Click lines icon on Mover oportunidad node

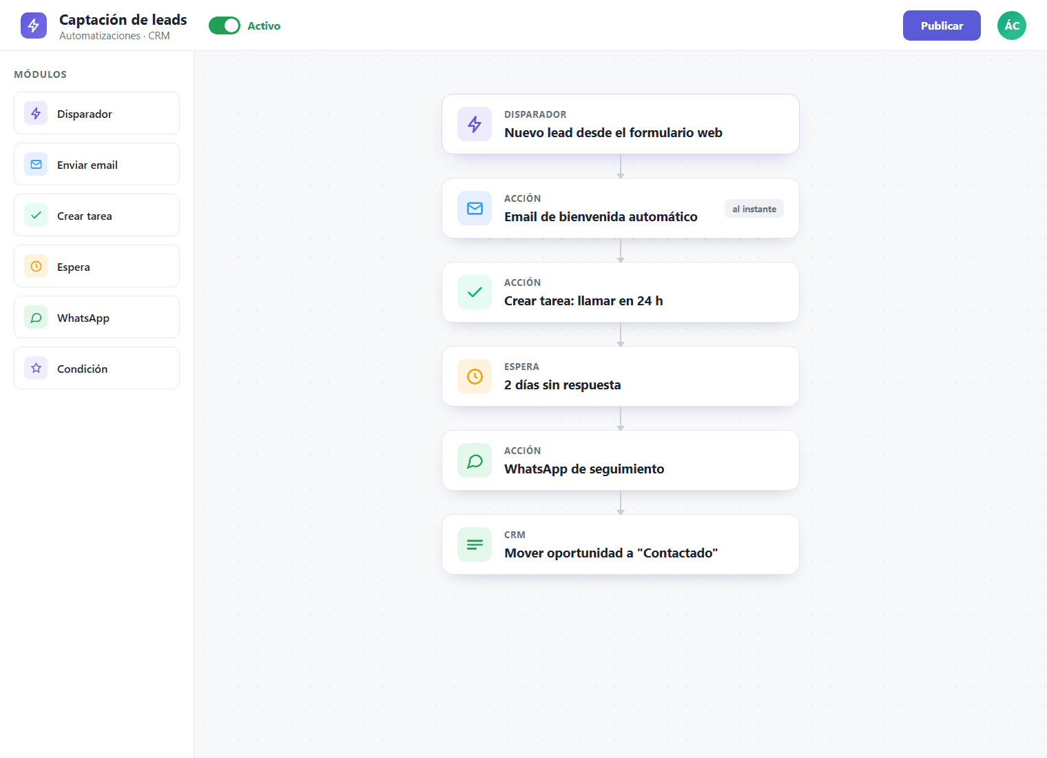click(475, 544)
